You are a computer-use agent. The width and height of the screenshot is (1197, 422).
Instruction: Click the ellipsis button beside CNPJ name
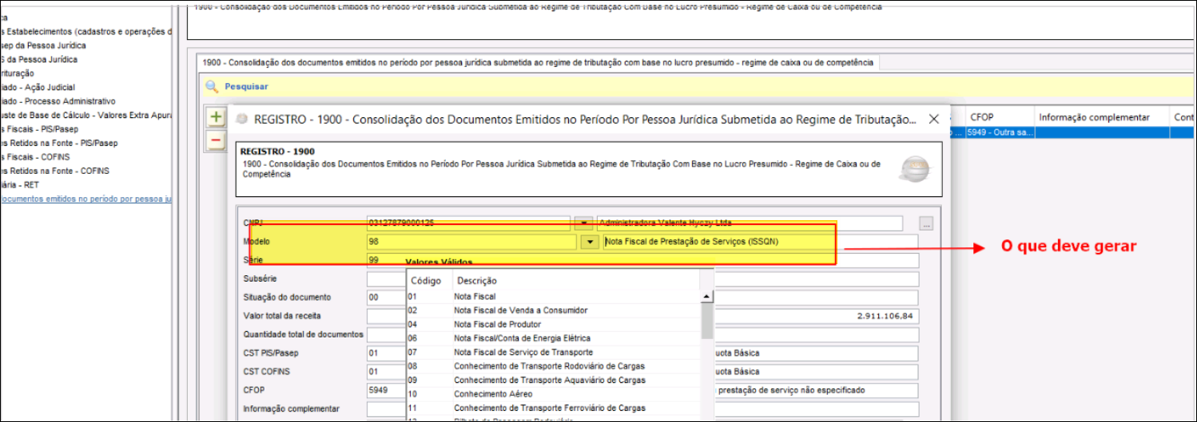(x=926, y=223)
